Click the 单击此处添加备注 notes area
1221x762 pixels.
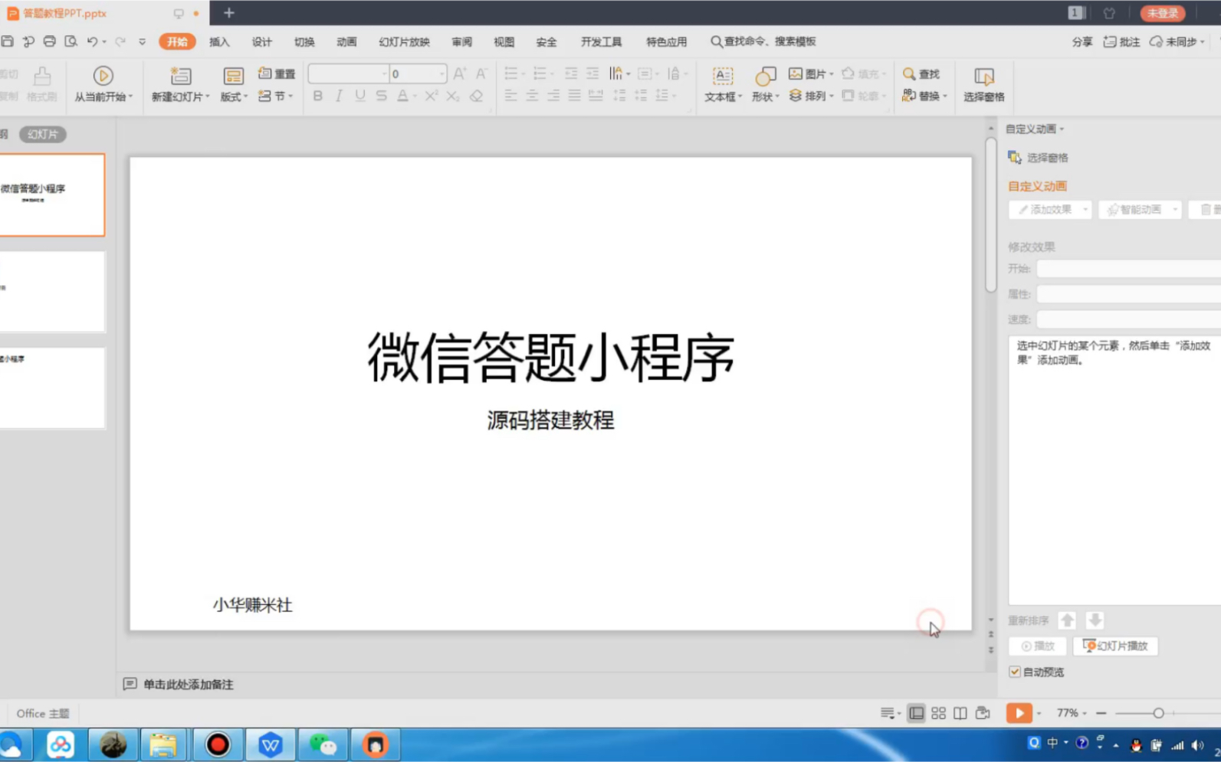(x=188, y=684)
